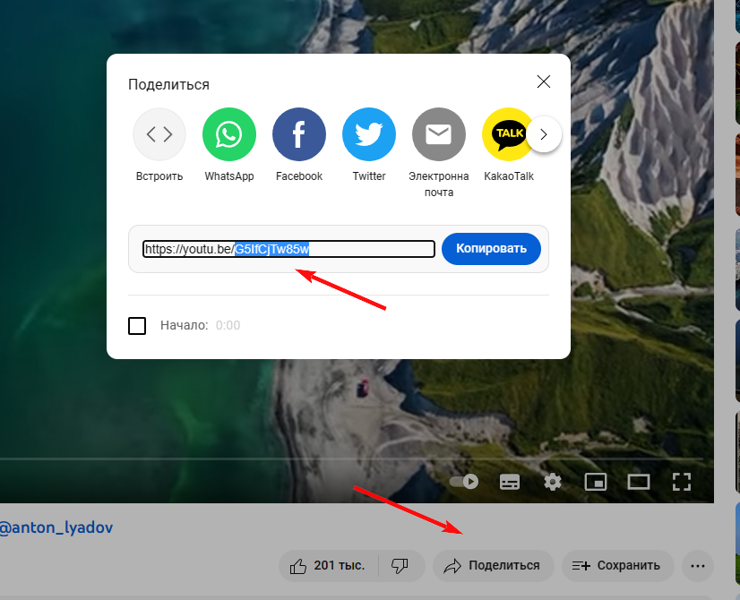The height and width of the screenshot is (600, 740).
Task: Show more share options with right chevron
Action: tap(544, 134)
